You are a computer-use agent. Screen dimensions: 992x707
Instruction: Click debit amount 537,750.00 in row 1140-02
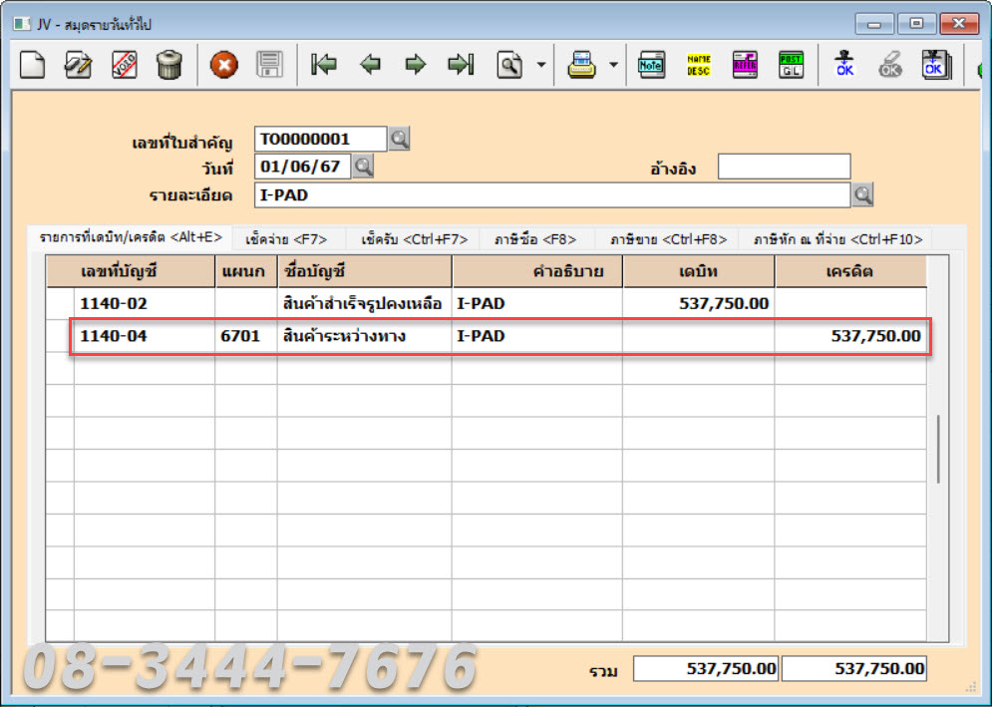699,304
